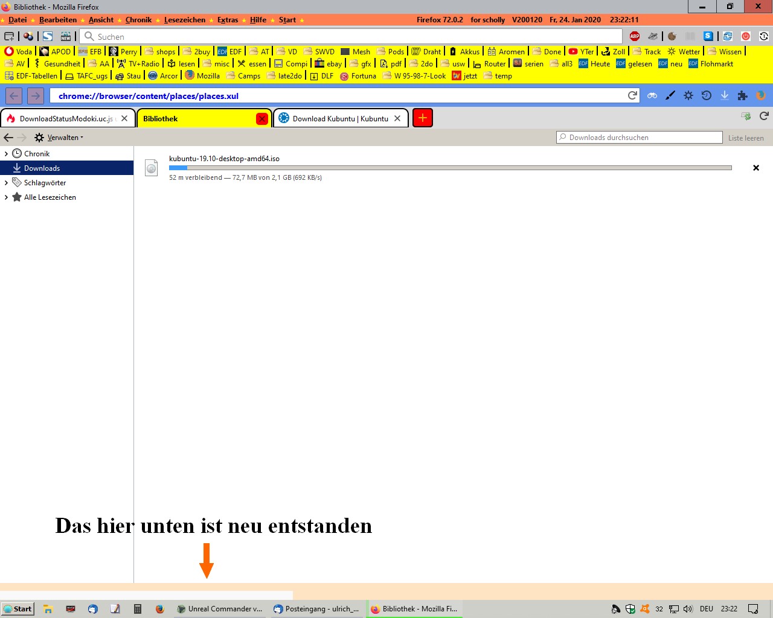Click the YTer YouTube bookmark icon
The width and height of the screenshot is (773, 618).
pos(573,51)
